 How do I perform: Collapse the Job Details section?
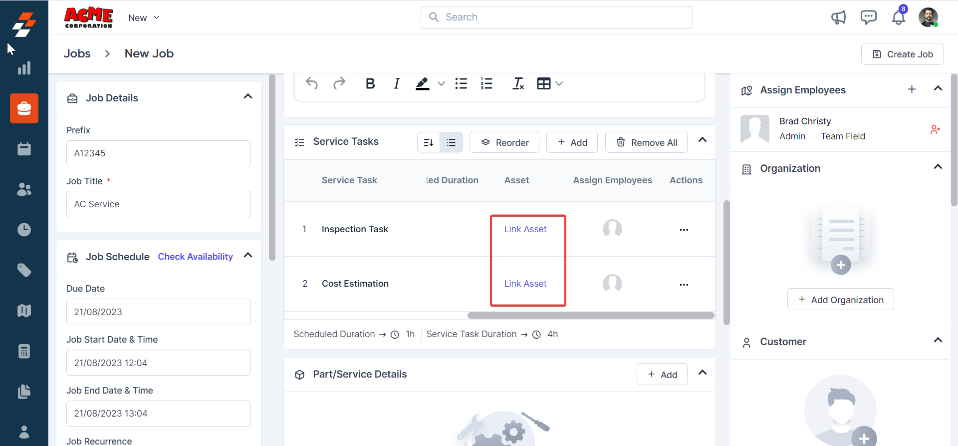coord(248,96)
